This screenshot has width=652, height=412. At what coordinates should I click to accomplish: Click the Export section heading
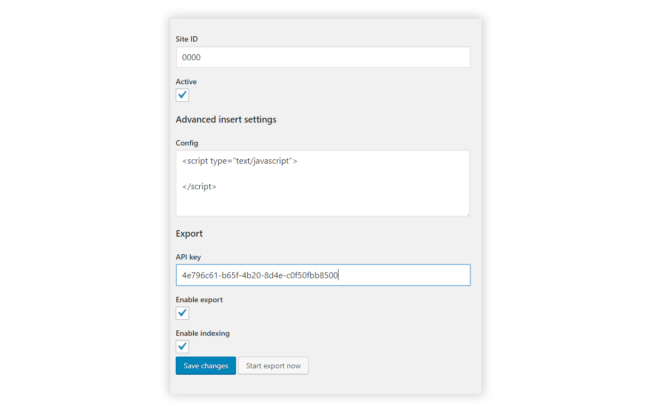coord(190,233)
